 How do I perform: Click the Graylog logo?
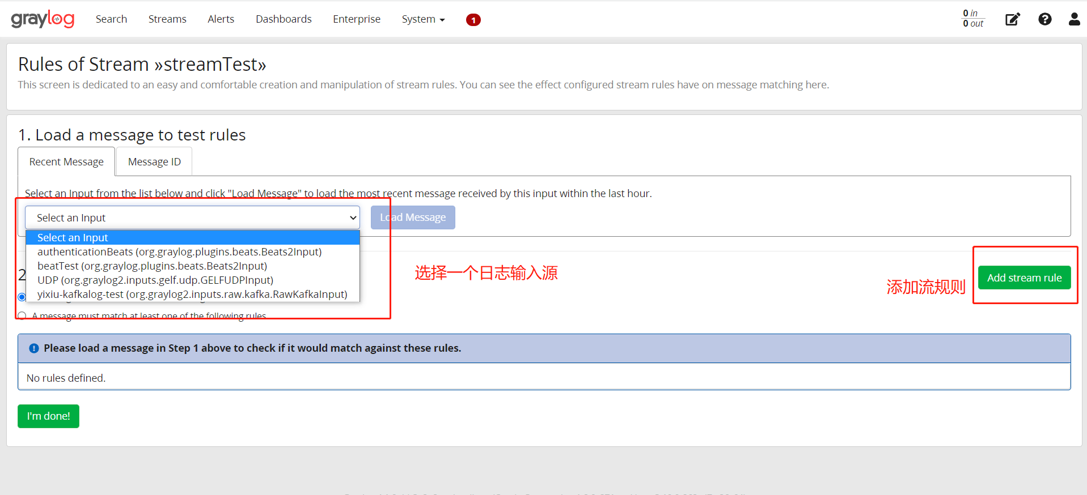pos(43,19)
